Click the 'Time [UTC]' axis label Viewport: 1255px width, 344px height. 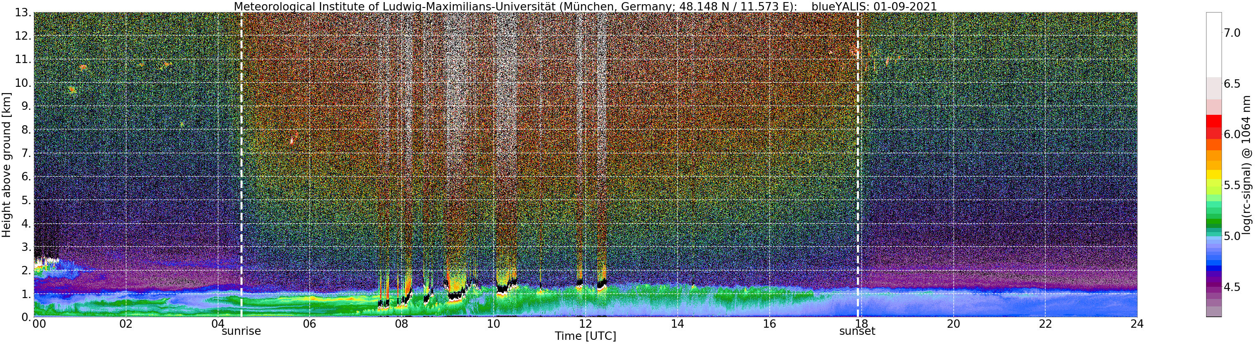point(585,336)
